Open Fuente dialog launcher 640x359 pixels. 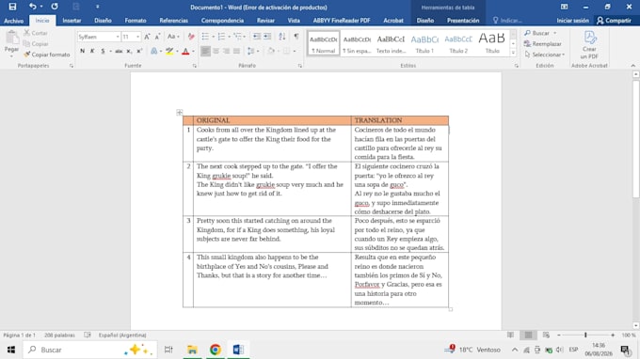click(x=194, y=66)
